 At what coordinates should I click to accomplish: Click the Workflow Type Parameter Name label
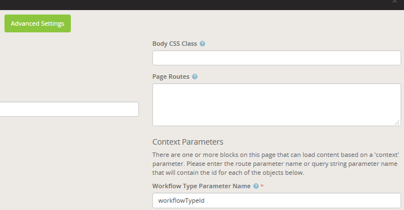[x=201, y=186]
